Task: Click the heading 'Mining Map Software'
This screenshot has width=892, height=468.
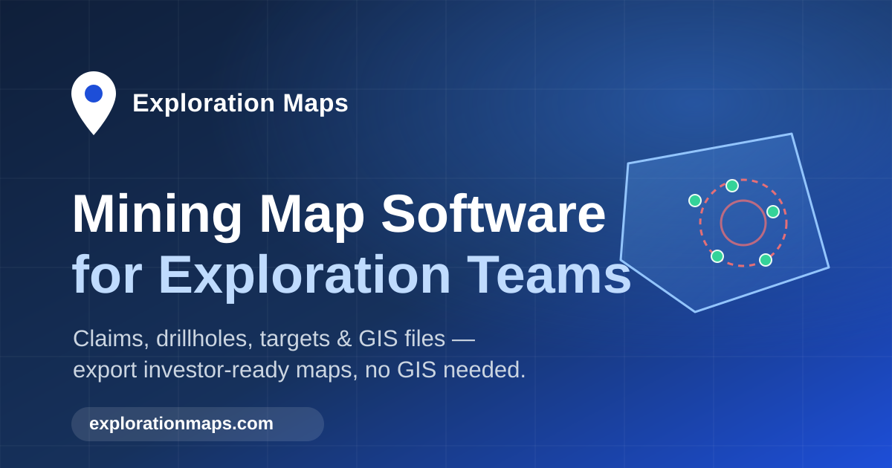Action: click(x=339, y=214)
